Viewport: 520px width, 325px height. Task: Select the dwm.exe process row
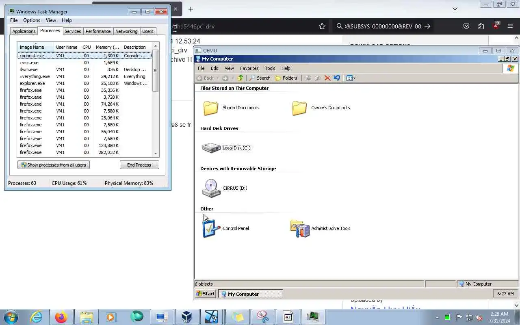[x=84, y=69]
